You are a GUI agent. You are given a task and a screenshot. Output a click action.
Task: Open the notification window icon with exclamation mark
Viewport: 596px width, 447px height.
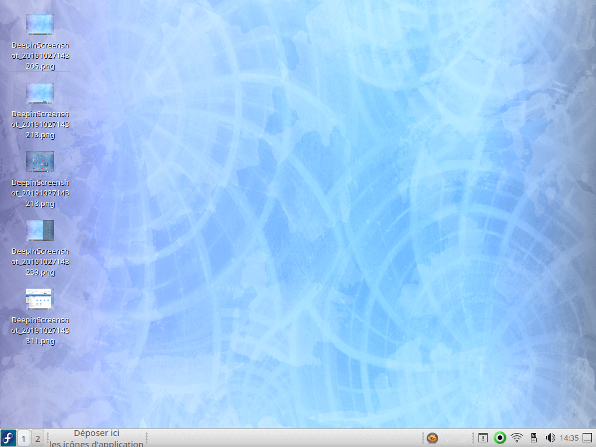[483, 438]
